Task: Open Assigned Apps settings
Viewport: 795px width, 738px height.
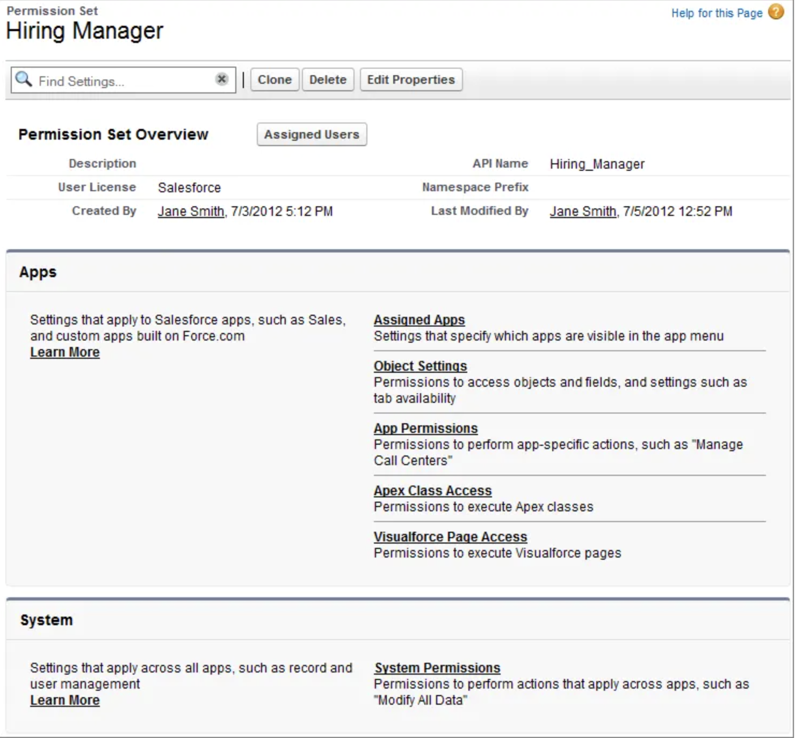Action: [x=419, y=320]
